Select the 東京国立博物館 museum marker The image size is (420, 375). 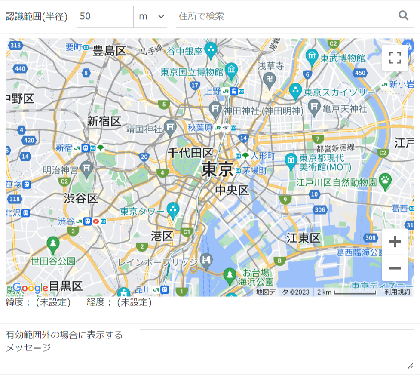coord(231,71)
